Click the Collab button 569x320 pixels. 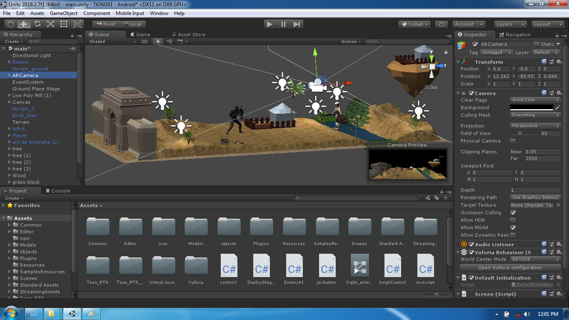point(415,24)
